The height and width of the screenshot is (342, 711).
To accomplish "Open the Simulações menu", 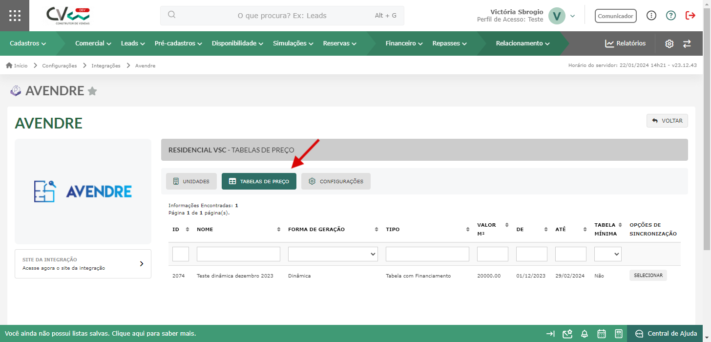I will point(293,43).
